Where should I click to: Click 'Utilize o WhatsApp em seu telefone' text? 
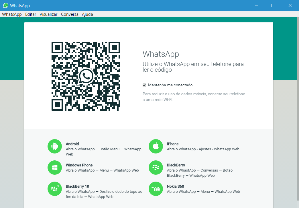tap(193, 67)
